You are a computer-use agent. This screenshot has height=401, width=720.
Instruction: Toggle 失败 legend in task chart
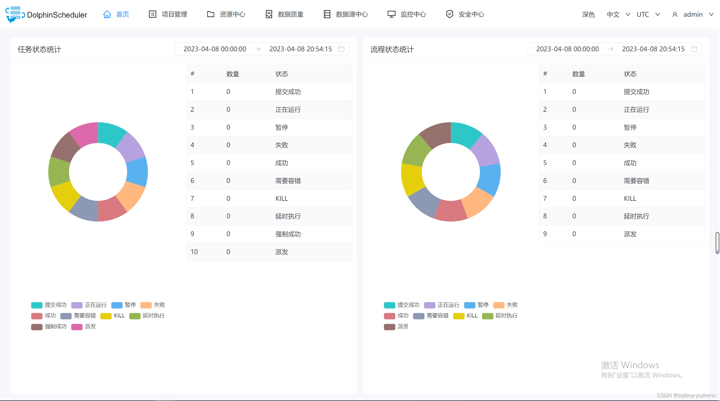pos(153,305)
